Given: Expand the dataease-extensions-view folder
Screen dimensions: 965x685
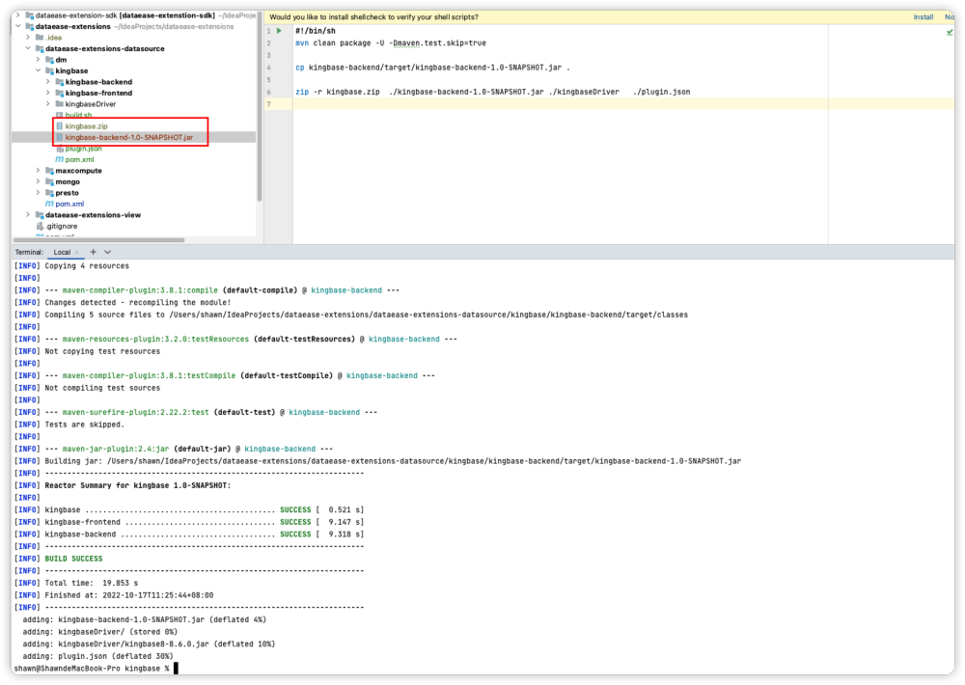Looking at the screenshot, I should tap(28, 215).
